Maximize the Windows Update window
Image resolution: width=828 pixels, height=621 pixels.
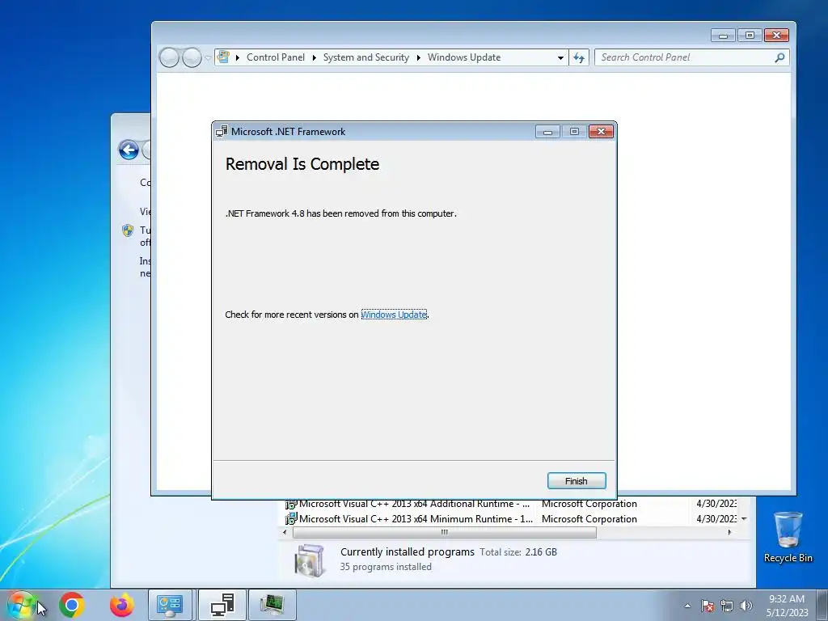point(750,36)
